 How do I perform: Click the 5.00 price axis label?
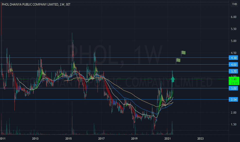(233, 41)
